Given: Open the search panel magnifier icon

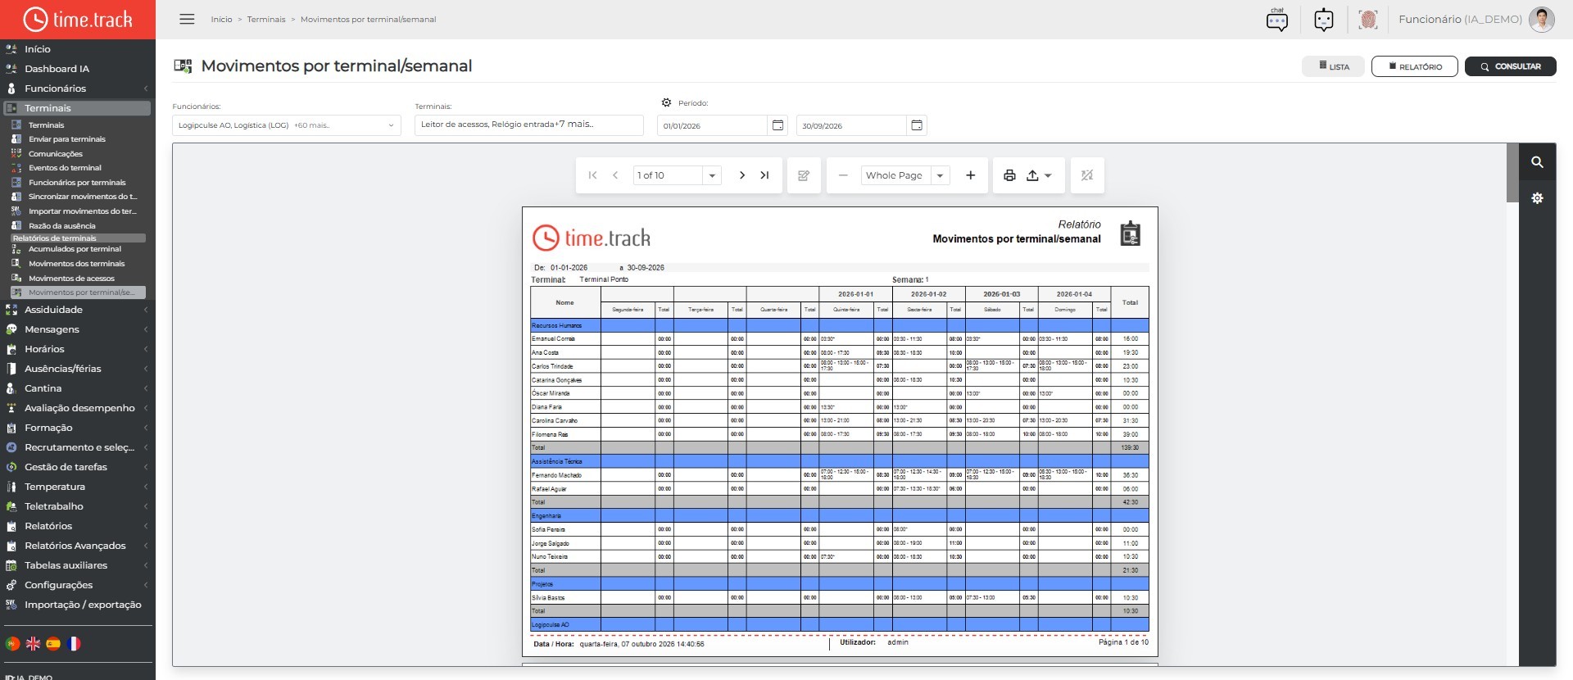Looking at the screenshot, I should click(x=1537, y=162).
